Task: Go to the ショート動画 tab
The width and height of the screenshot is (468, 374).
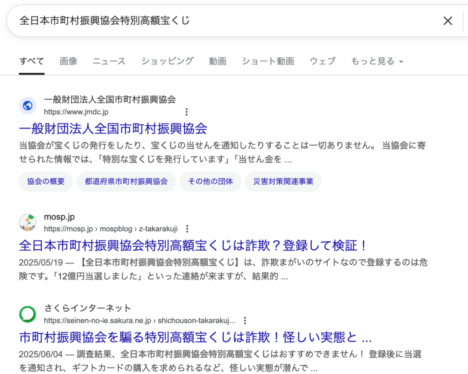Action: [268, 61]
